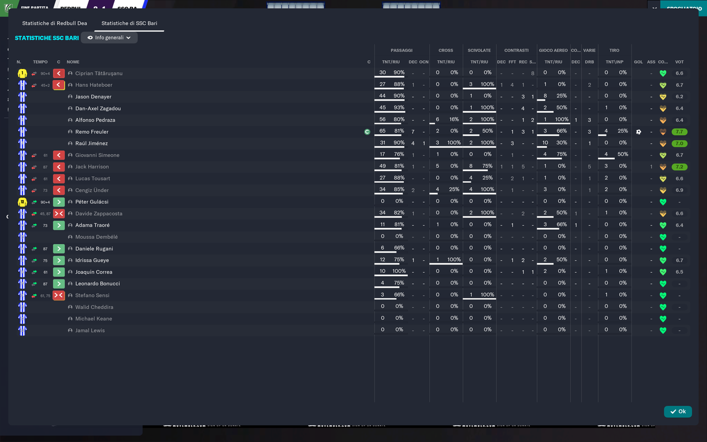Select the Statistiche di SSC Bari tab
Viewport: 707px width, 442px height.
[x=129, y=23]
